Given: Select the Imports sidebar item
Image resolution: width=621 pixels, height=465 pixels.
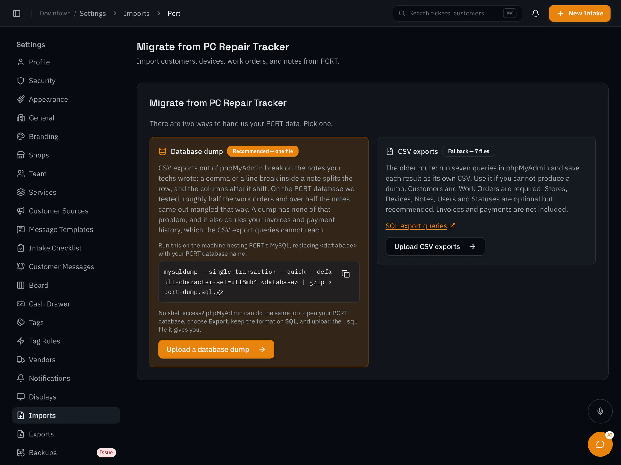Looking at the screenshot, I should (66, 415).
